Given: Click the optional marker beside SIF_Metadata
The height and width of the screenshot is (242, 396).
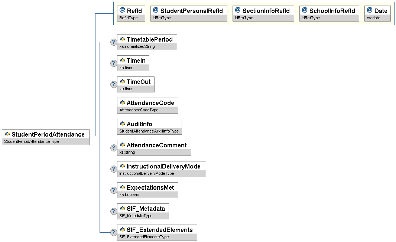Looking at the screenshot, I should 114,212.
